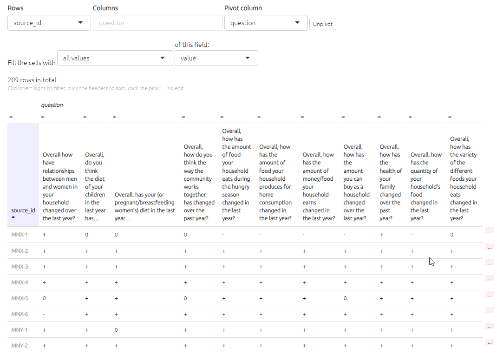
Task: Click the = filter sign above source_id
Action: click(11, 117)
